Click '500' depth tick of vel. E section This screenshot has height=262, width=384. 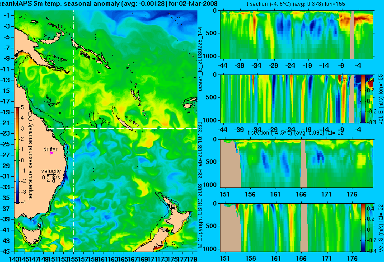(211, 97)
